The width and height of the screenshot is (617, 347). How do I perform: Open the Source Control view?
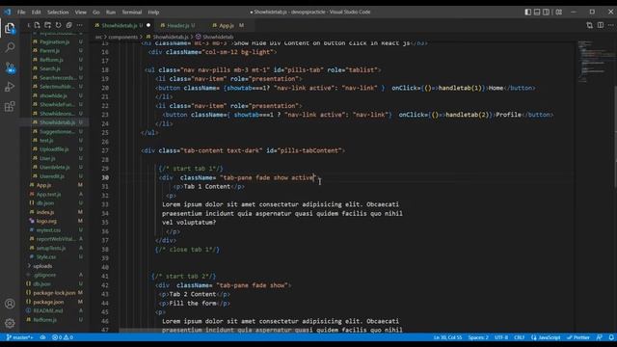[10, 67]
